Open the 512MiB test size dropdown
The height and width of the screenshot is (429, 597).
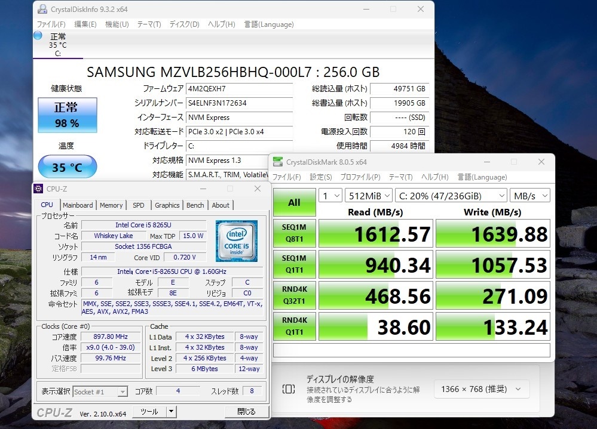[369, 196]
